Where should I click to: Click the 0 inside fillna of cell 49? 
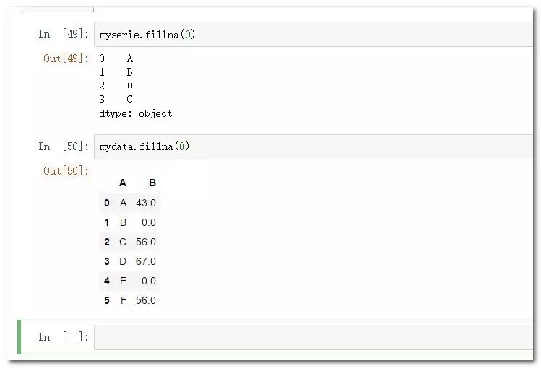[x=187, y=34]
